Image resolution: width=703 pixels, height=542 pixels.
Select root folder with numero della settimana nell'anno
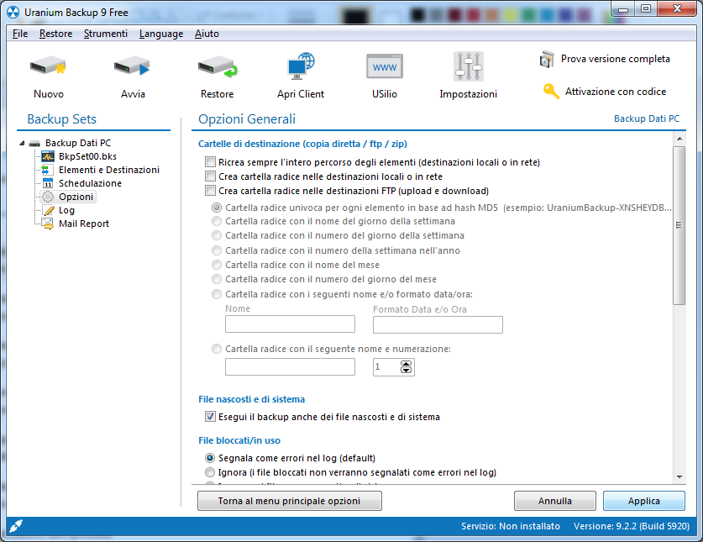point(217,250)
